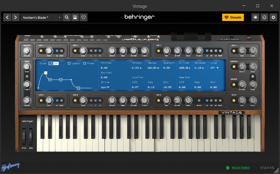This screenshot has width=280, height=174.
Task: Open the Loop OFF dropdown
Action: [214, 68]
